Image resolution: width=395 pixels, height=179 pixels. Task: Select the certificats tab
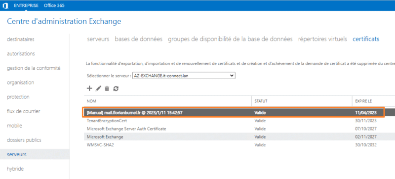click(x=366, y=39)
